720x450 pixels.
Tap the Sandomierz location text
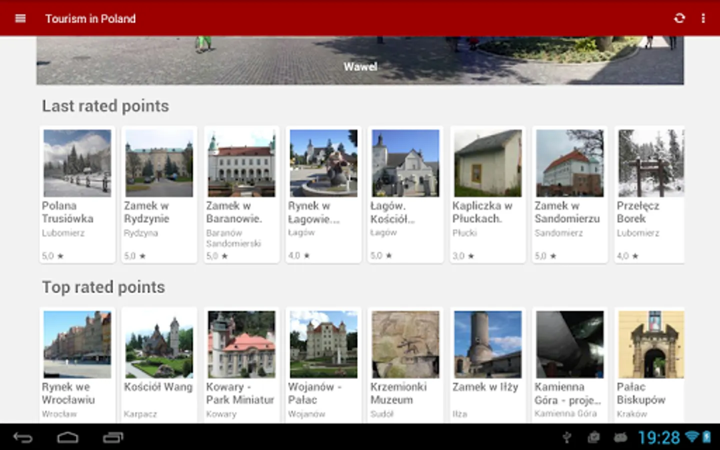tap(558, 233)
